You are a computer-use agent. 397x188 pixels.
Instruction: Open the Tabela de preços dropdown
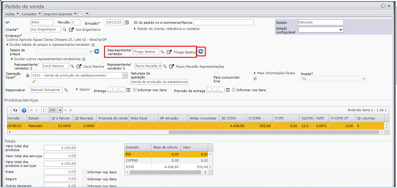64,52
